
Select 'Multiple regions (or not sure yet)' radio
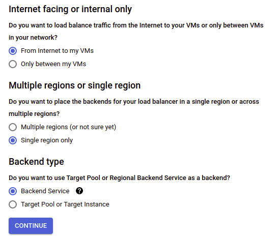(13, 127)
